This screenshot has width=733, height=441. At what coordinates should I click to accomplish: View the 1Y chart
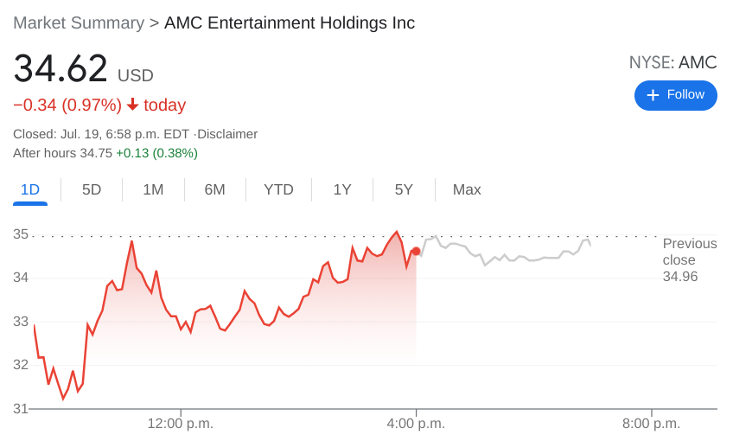[x=342, y=189]
